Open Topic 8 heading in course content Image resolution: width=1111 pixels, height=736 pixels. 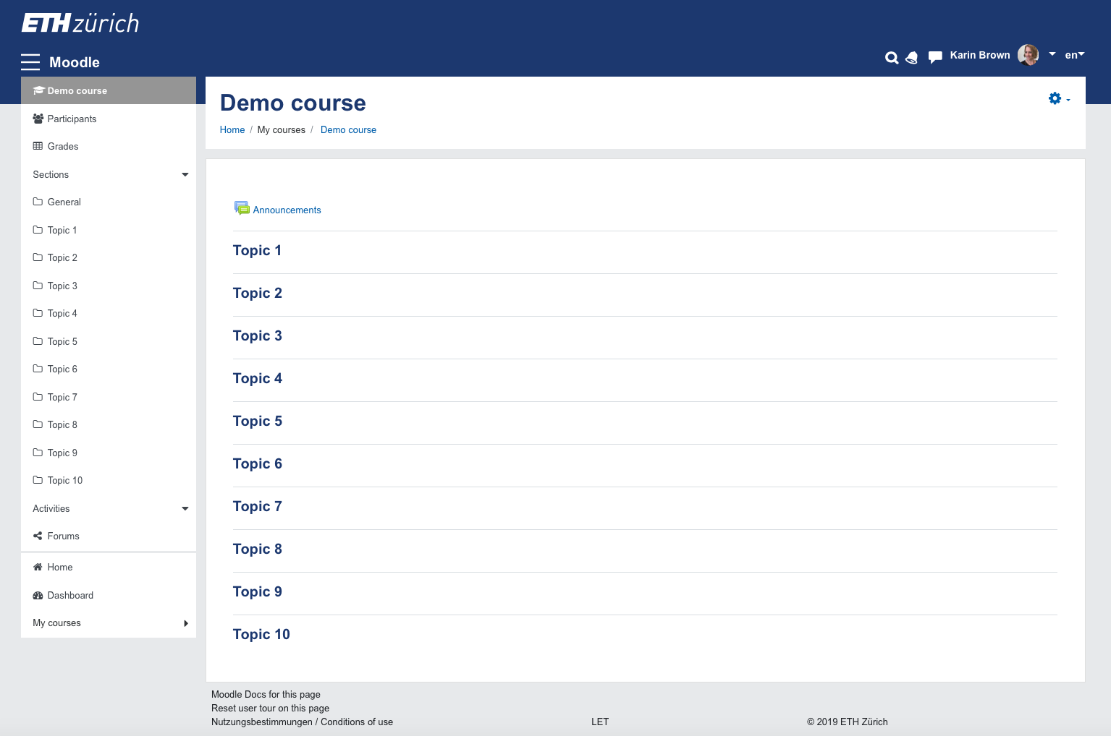pos(258,549)
